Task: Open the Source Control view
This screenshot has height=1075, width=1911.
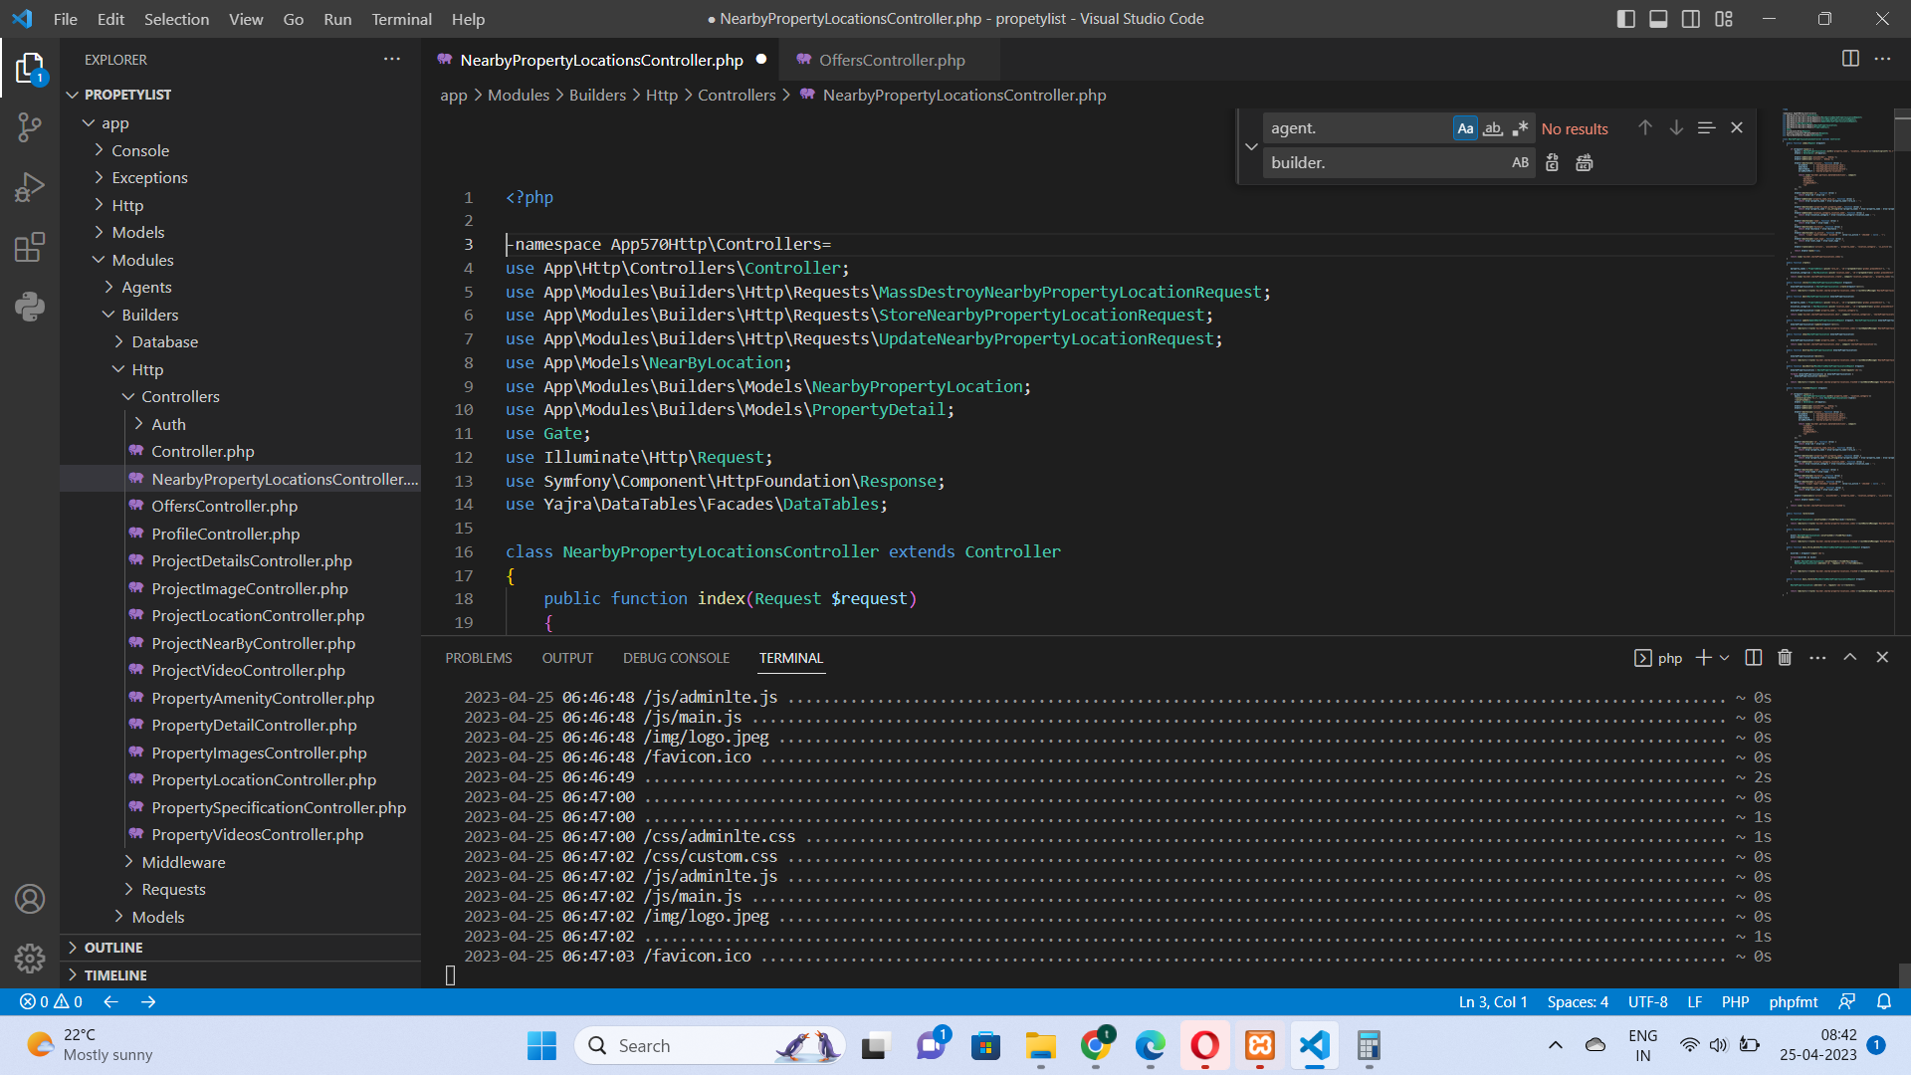Action: 30,126
